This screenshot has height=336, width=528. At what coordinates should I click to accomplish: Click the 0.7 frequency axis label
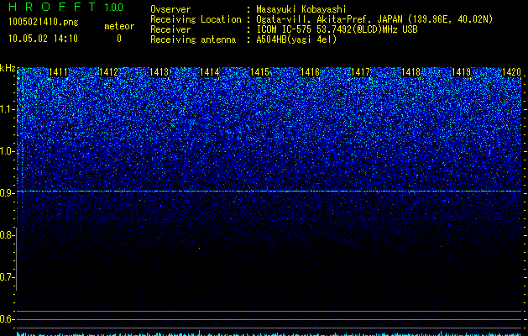pos(7,277)
